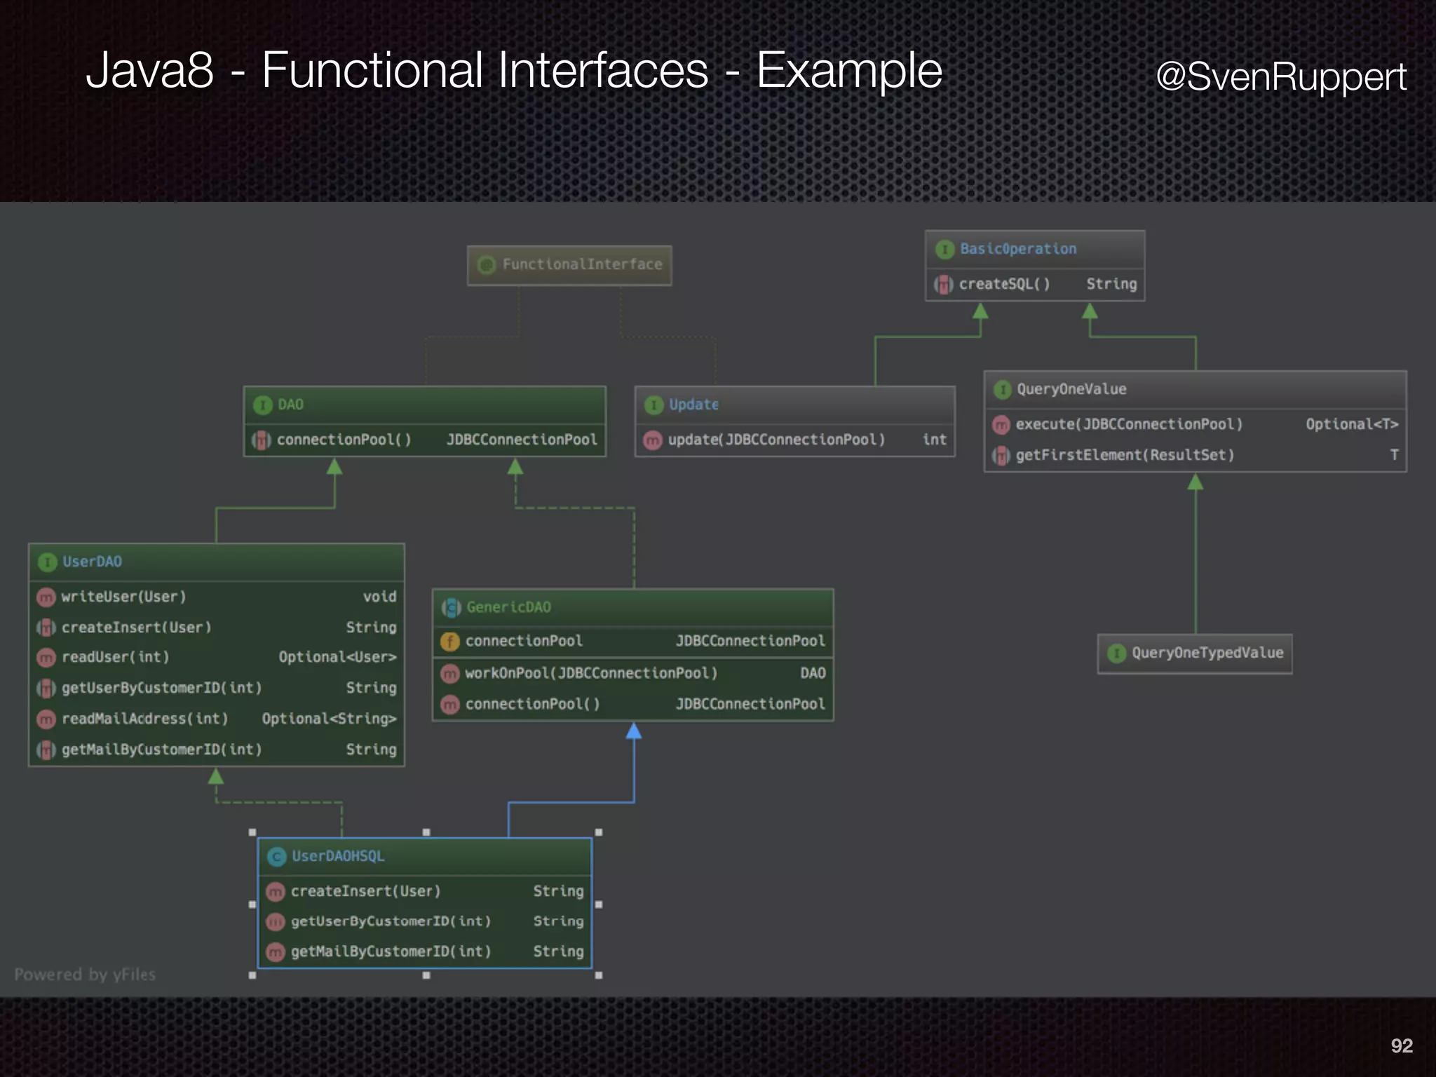
Task: Click the QueryOneTypedValue interface icon
Action: 1116,653
